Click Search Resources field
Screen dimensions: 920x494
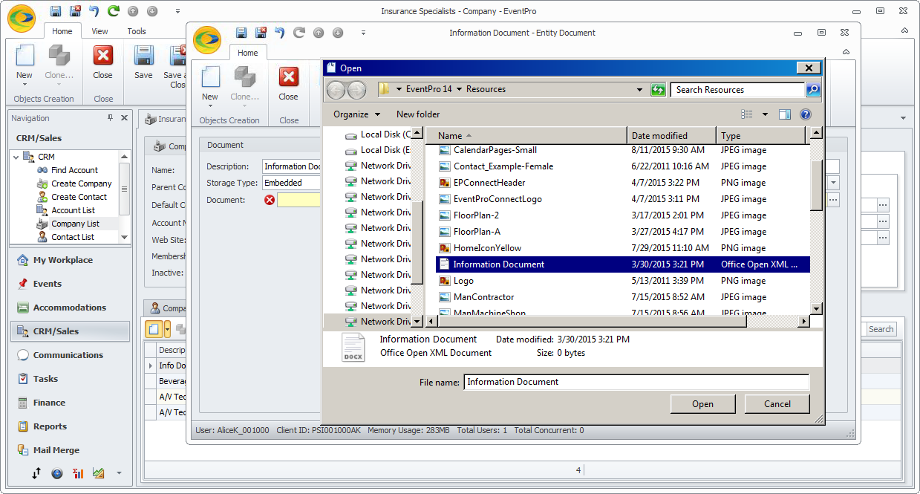pyautogui.click(x=738, y=90)
